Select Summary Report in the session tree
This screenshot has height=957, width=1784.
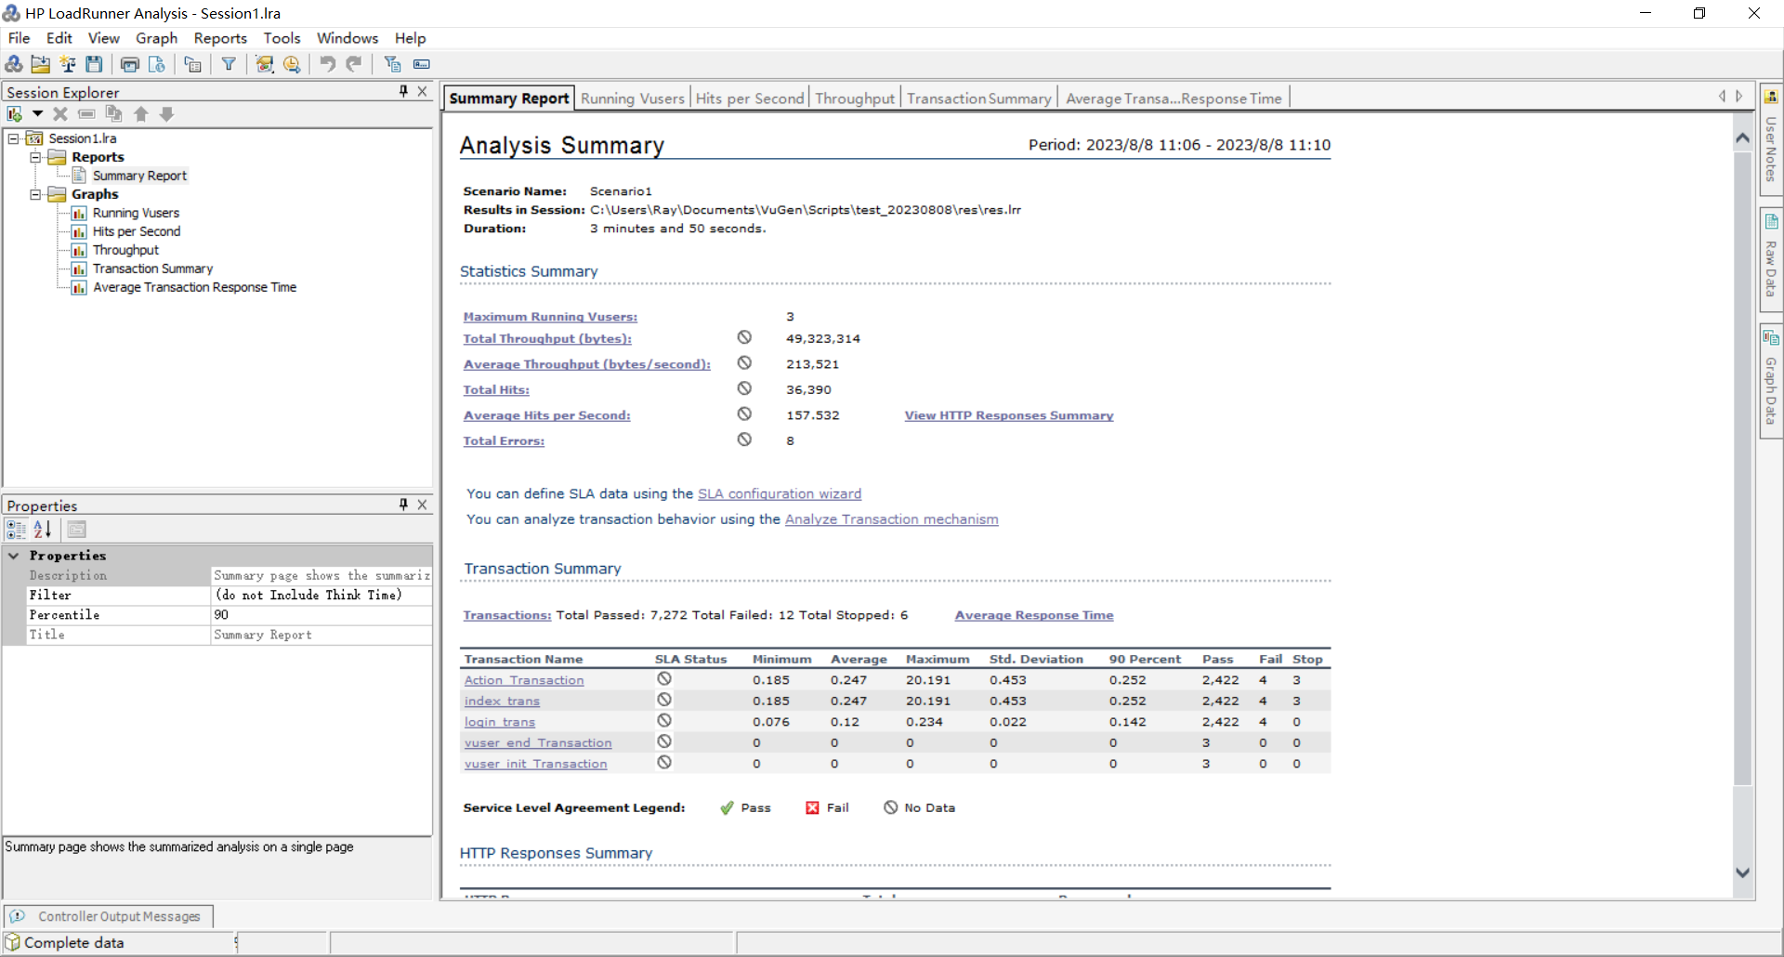click(x=139, y=176)
